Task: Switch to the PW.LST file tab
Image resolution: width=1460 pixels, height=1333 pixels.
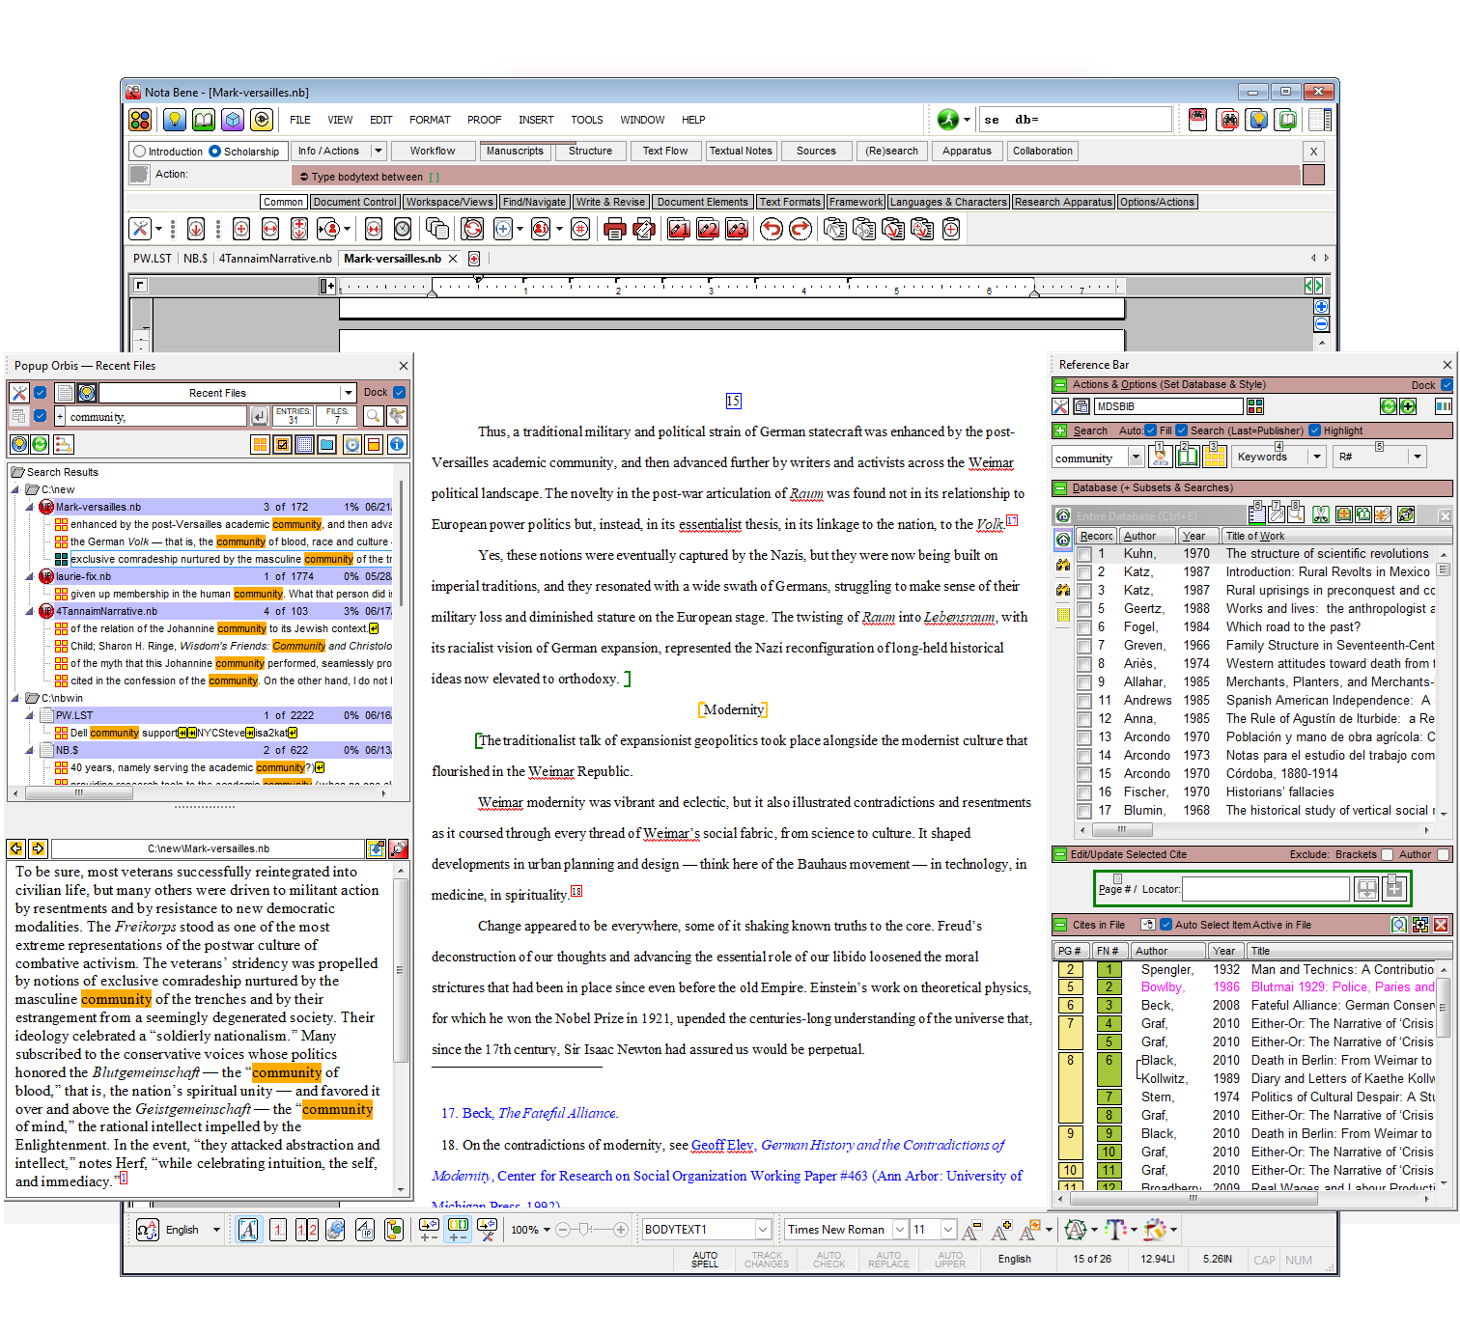Action: coord(153,259)
